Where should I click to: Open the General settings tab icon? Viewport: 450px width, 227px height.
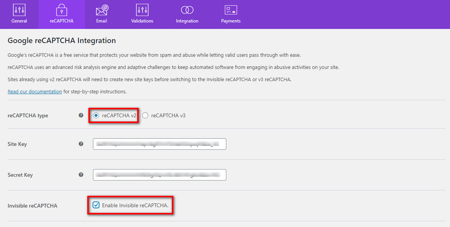tap(19, 10)
